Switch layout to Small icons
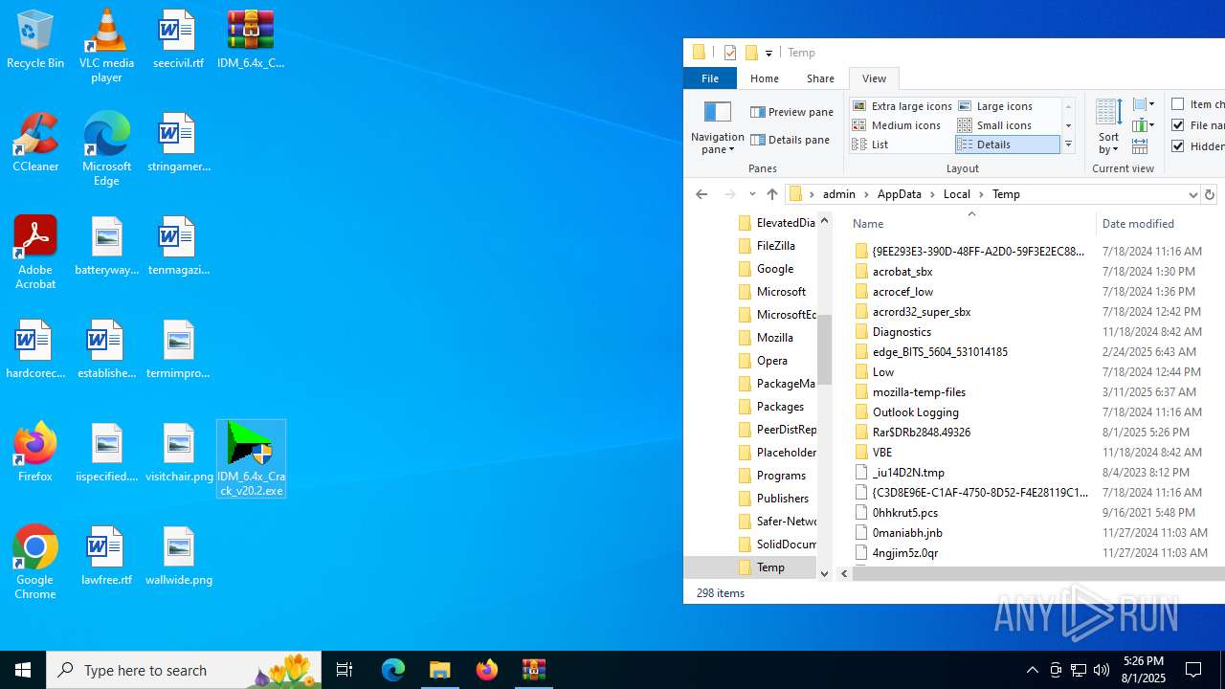This screenshot has height=689, width=1225. [x=995, y=125]
